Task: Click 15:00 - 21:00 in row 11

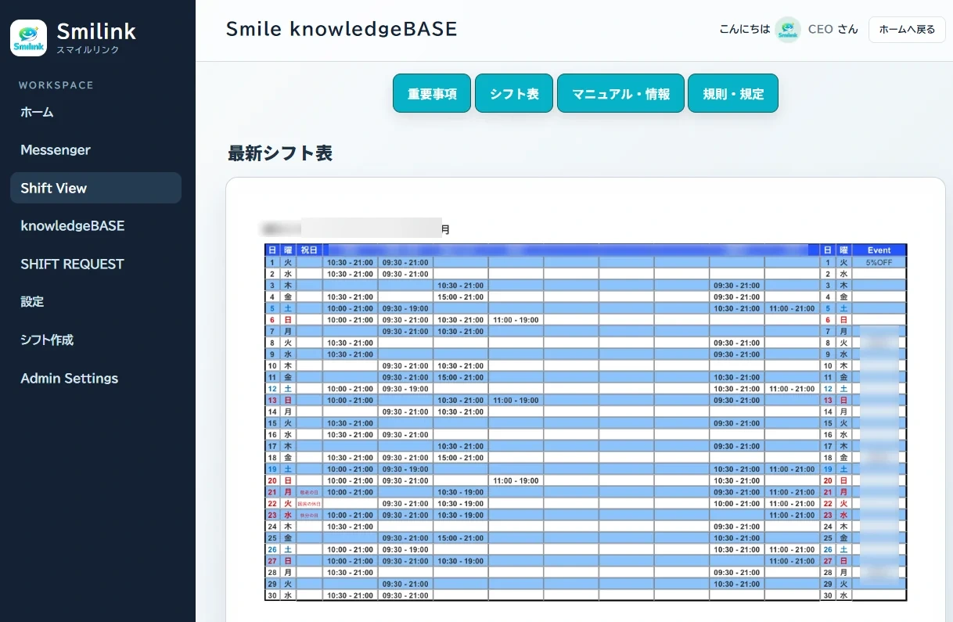Action: (460, 377)
